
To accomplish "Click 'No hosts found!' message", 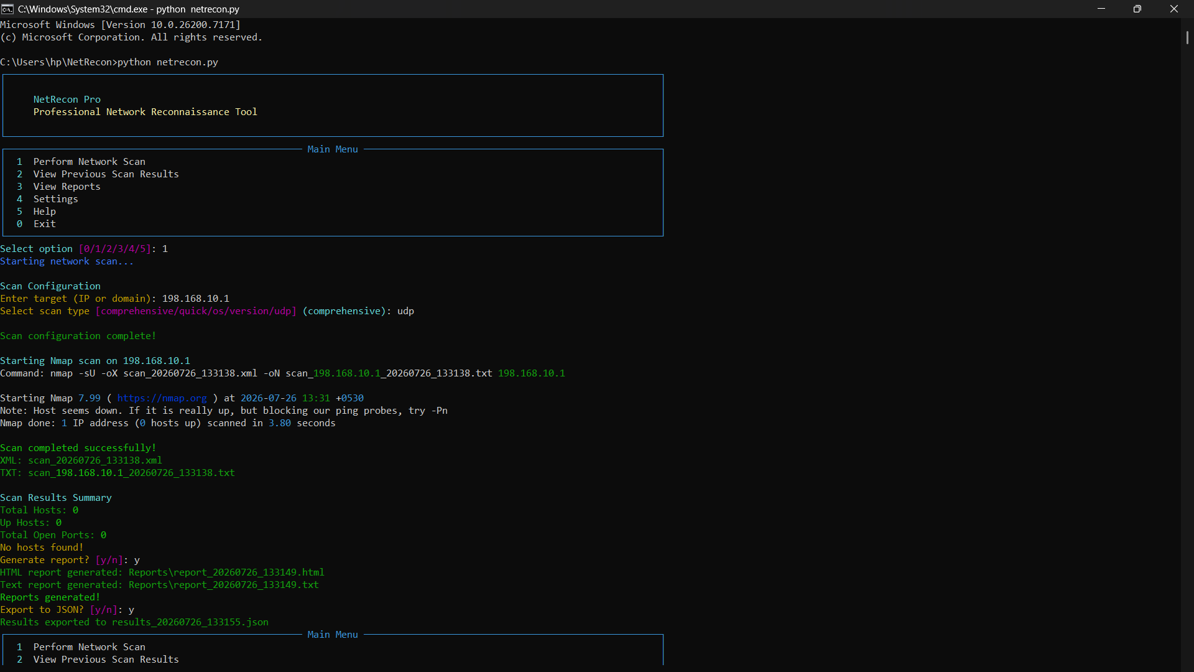I will 42,548.
